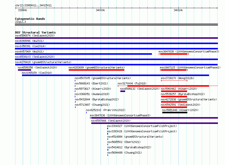225x165 pixels.
Task: Open nsv5694488 (Chuang2021) label
Action: (125, 153)
